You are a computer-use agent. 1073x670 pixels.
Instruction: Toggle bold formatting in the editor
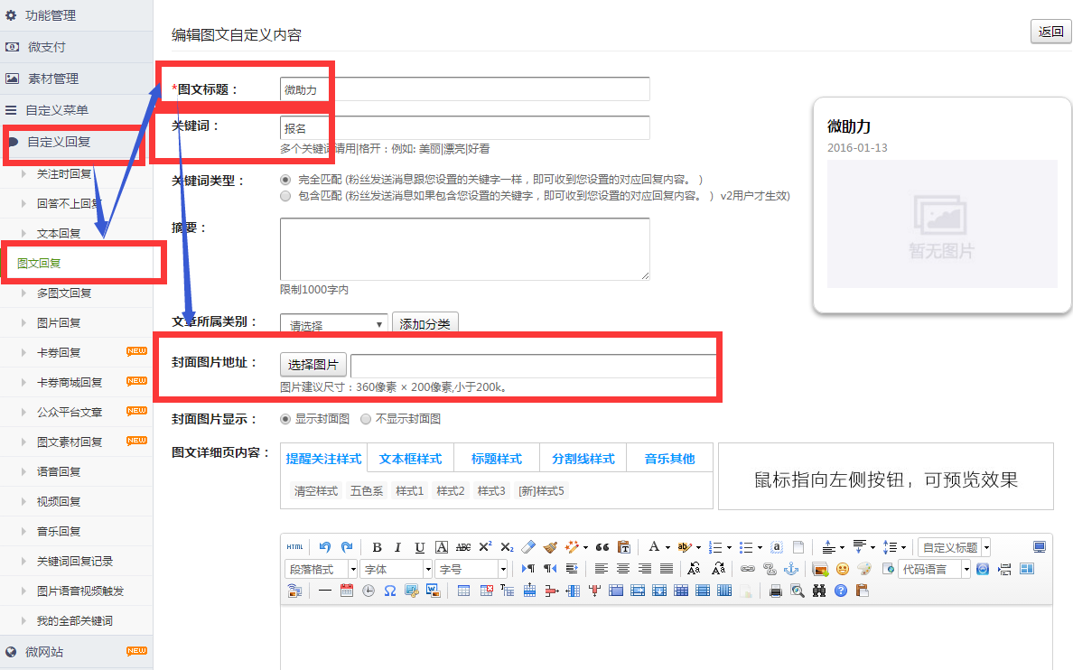(377, 547)
